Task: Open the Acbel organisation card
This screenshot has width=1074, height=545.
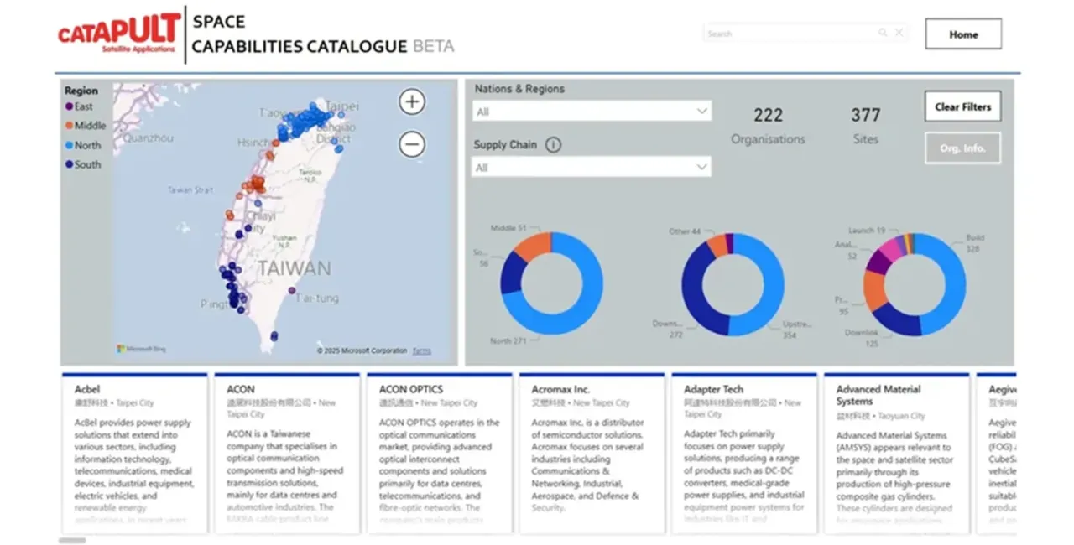Action: coord(134,453)
